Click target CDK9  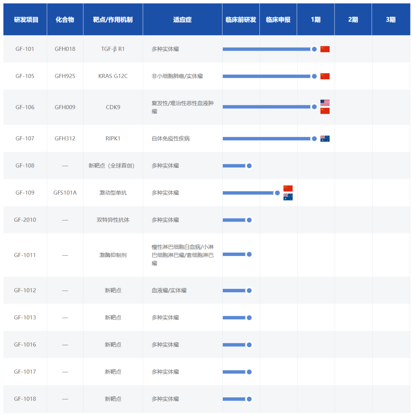click(x=113, y=107)
